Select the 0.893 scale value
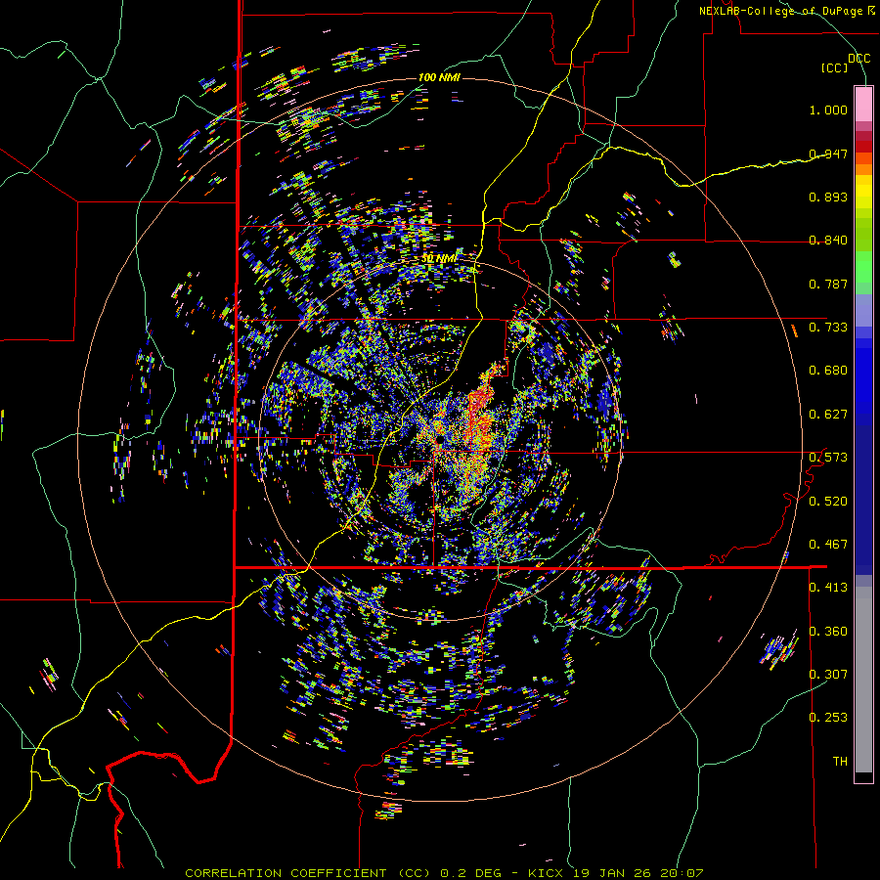 [828, 197]
